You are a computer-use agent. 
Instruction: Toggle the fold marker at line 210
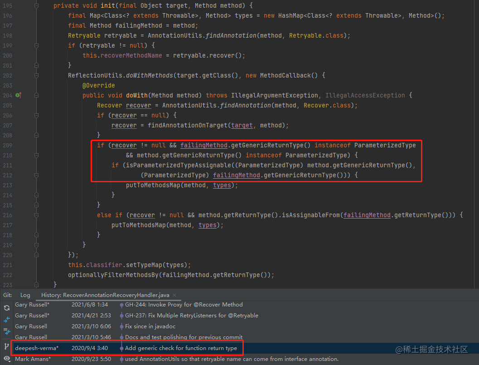pos(36,155)
